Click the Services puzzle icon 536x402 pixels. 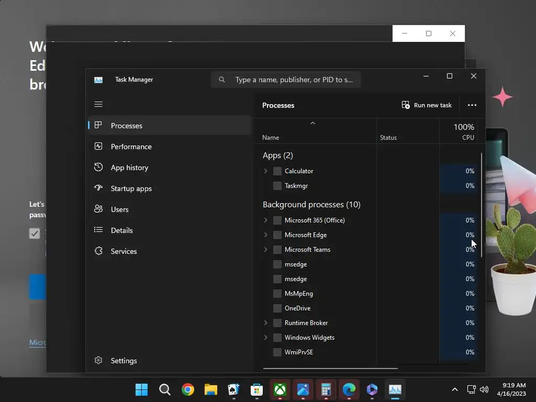pyautogui.click(x=98, y=251)
